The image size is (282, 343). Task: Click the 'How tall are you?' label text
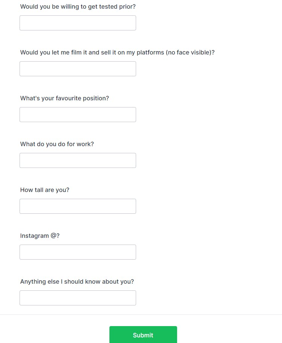click(45, 190)
